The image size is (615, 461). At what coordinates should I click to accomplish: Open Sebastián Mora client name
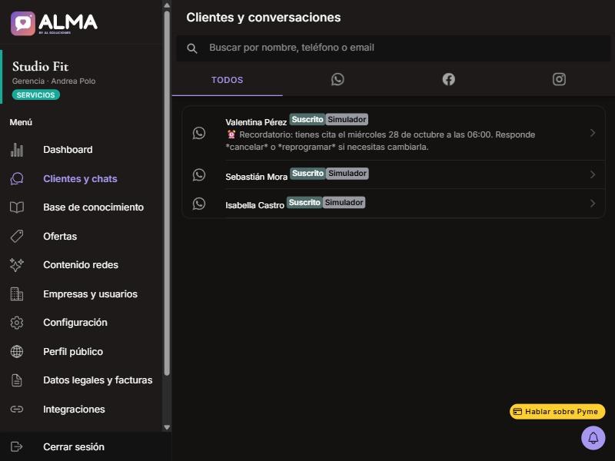click(x=257, y=177)
